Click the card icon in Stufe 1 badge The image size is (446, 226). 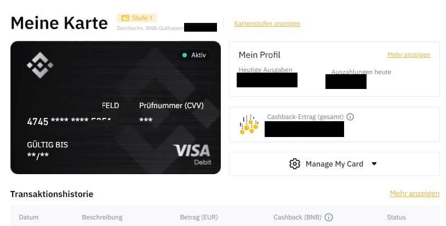[125, 18]
